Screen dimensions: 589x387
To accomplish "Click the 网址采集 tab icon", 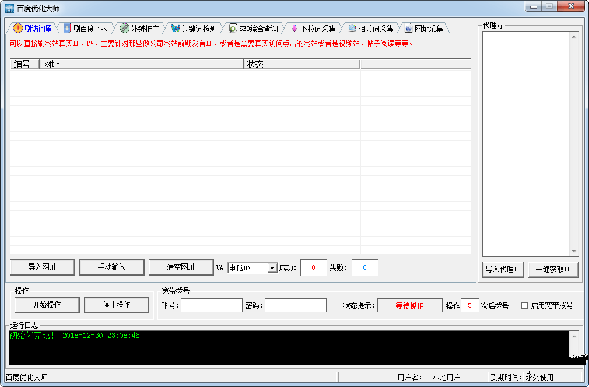I will (x=408, y=28).
